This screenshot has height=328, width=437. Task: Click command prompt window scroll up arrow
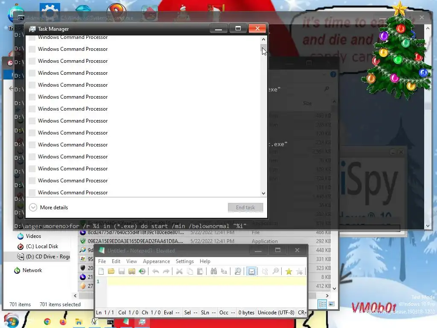428,28
